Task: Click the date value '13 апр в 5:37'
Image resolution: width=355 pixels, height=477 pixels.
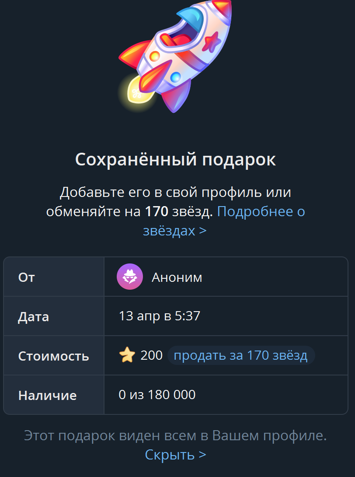Action: click(x=160, y=316)
